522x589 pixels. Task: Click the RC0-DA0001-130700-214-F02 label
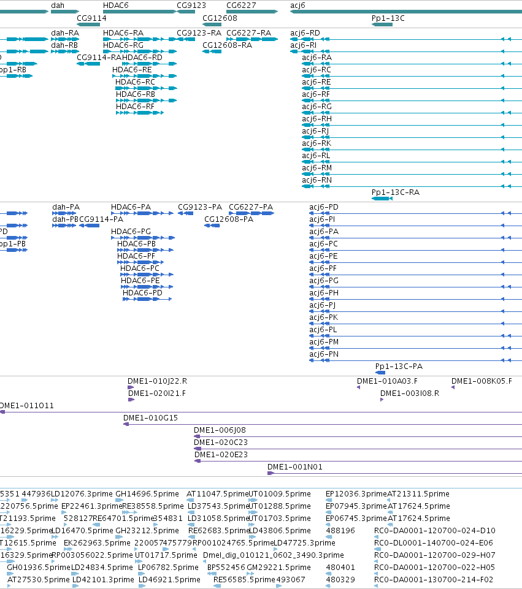click(x=434, y=580)
